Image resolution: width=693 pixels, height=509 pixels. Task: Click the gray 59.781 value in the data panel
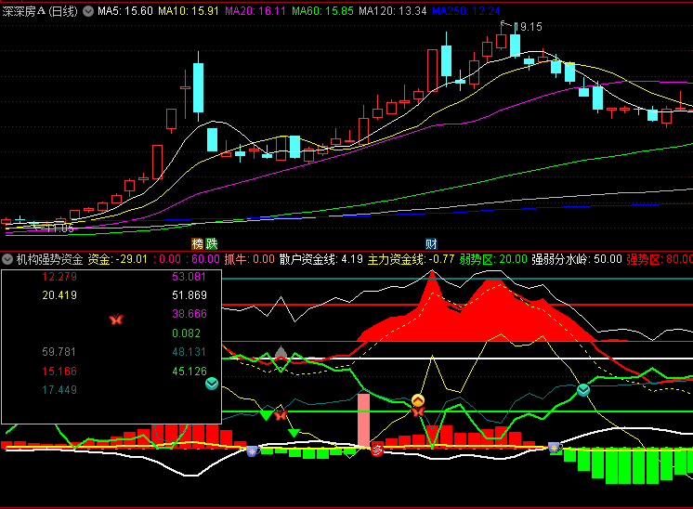point(59,352)
